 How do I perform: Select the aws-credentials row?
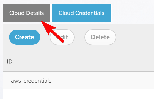click(78, 81)
